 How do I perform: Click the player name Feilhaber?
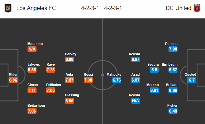coord(54,85)
